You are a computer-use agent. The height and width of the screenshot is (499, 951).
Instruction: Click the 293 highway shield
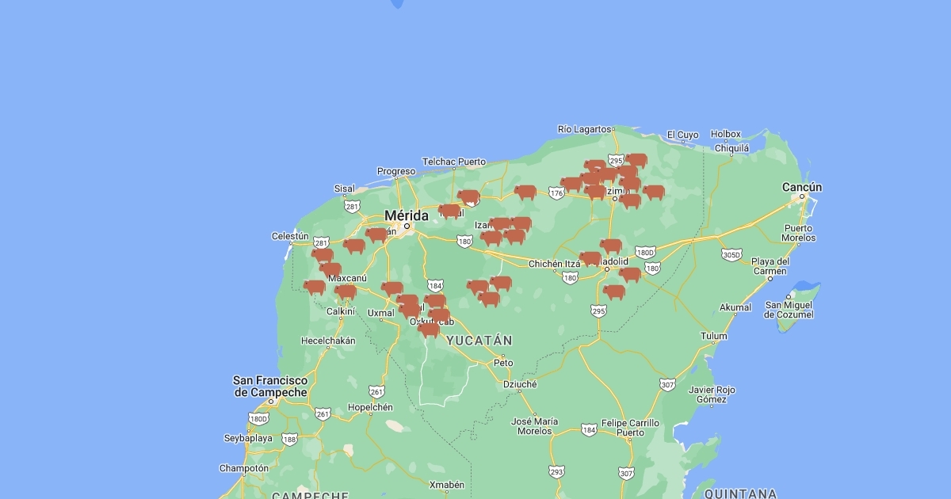coord(557,472)
